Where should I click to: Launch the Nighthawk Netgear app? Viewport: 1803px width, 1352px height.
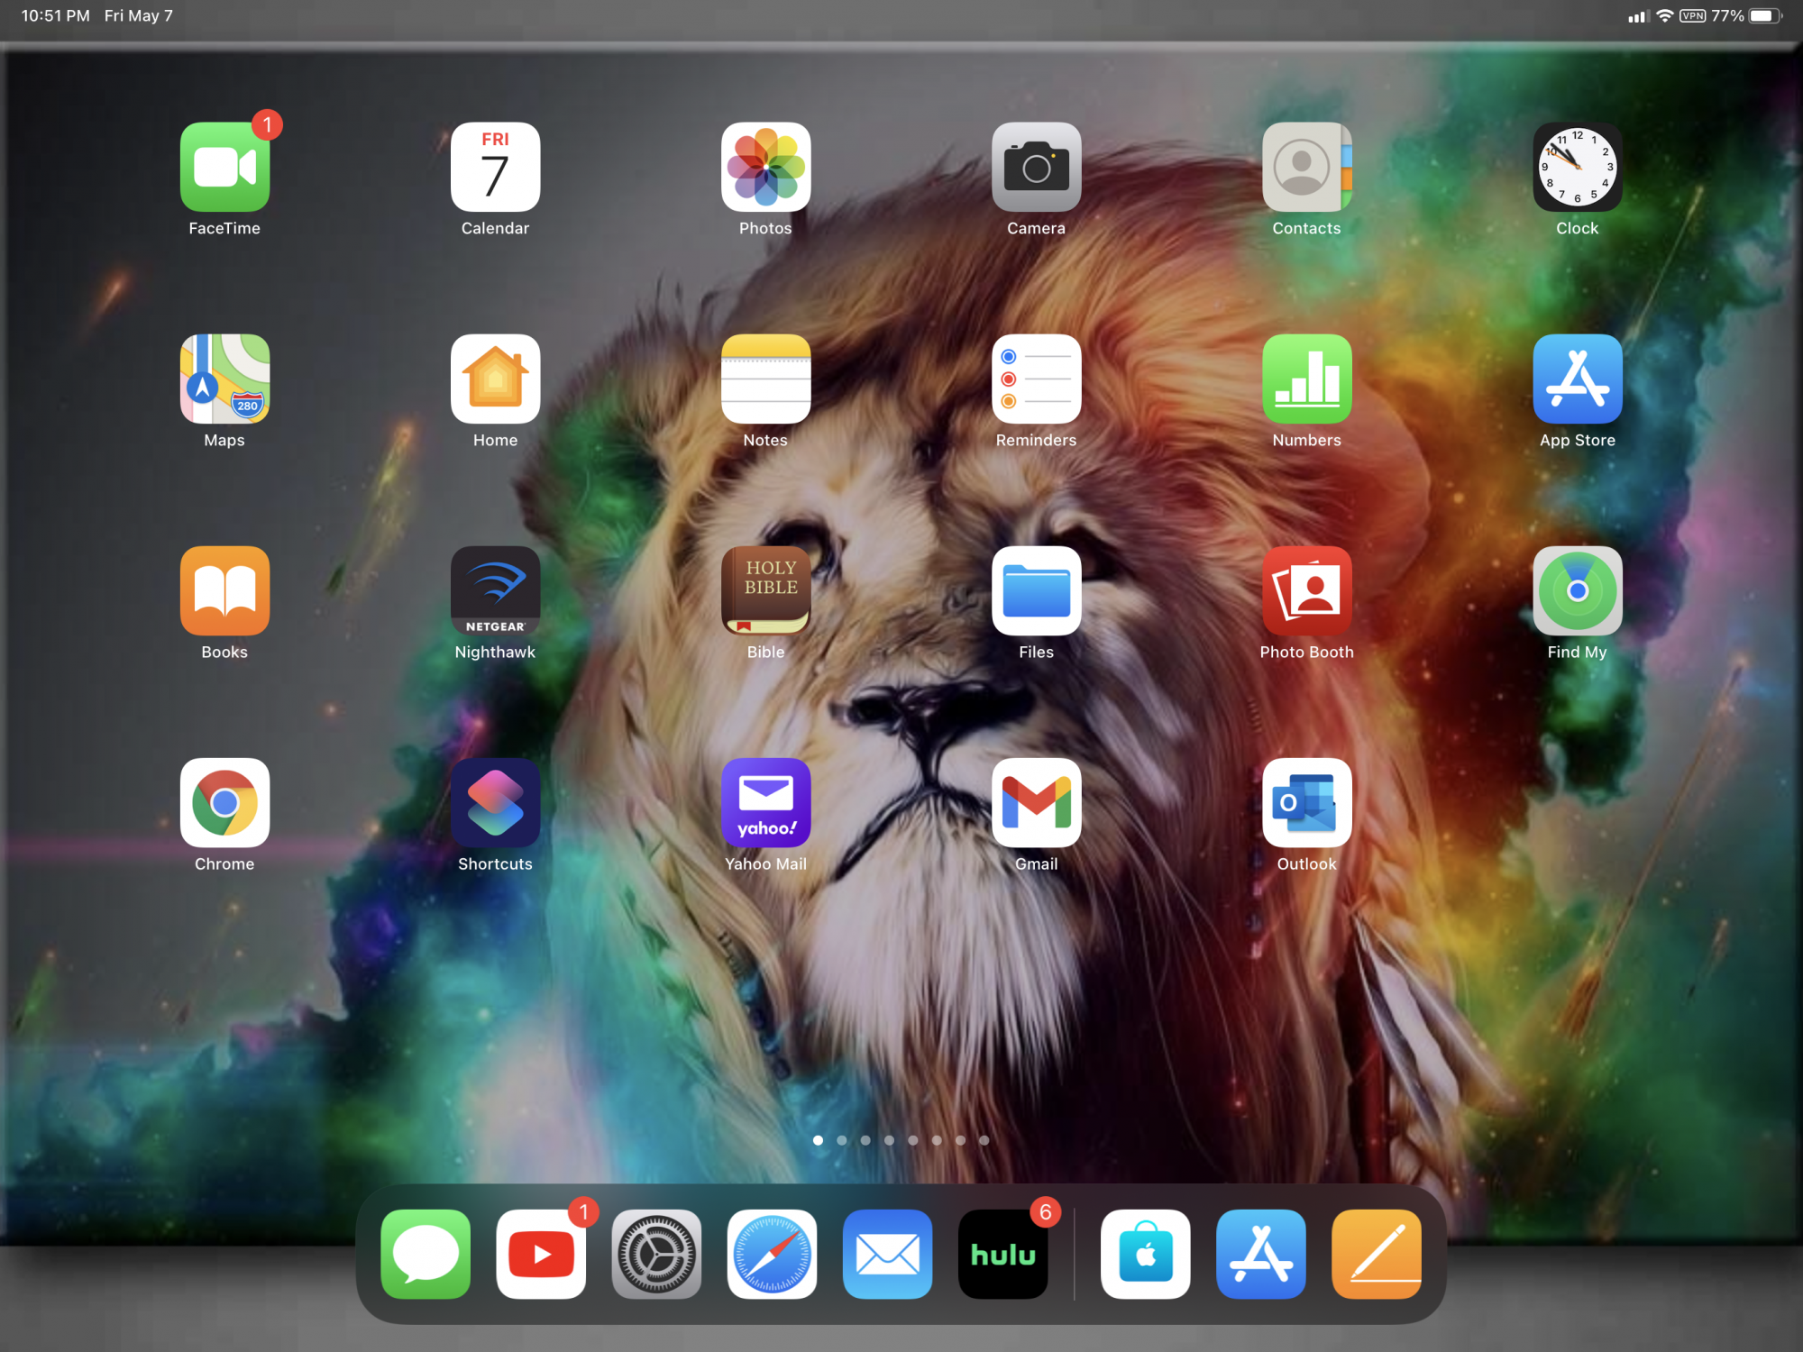[x=495, y=591]
